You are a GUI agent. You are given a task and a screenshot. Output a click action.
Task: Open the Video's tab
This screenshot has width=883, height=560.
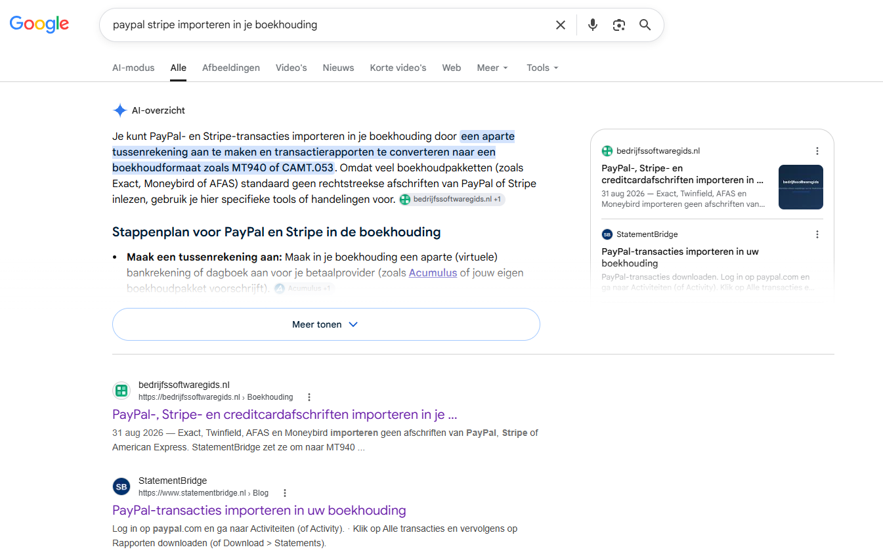click(x=291, y=68)
